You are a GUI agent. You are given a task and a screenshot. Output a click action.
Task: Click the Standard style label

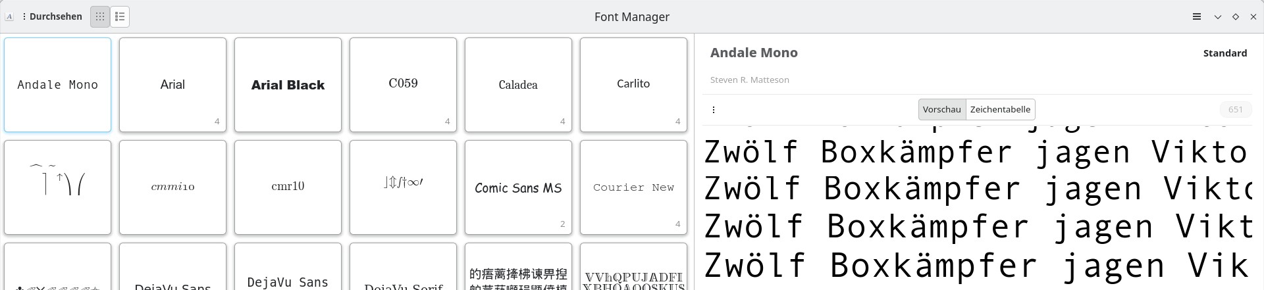click(x=1224, y=53)
